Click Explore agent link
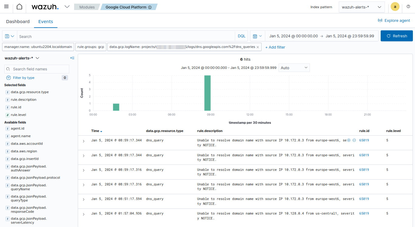The width and height of the screenshot is (415, 227). click(394, 21)
